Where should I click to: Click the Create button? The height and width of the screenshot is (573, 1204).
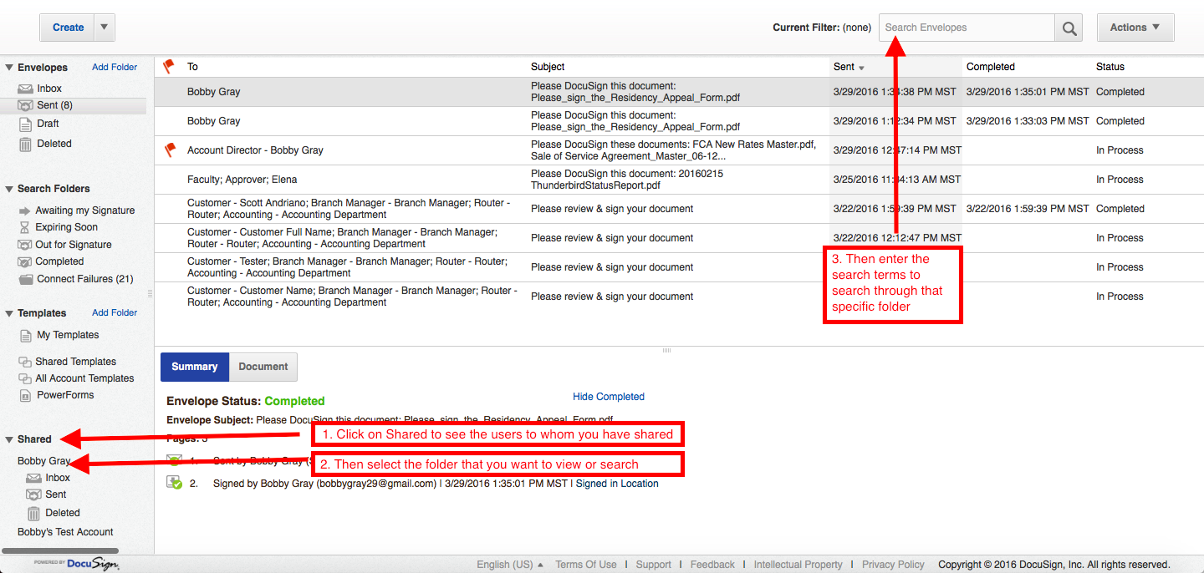[x=68, y=28]
